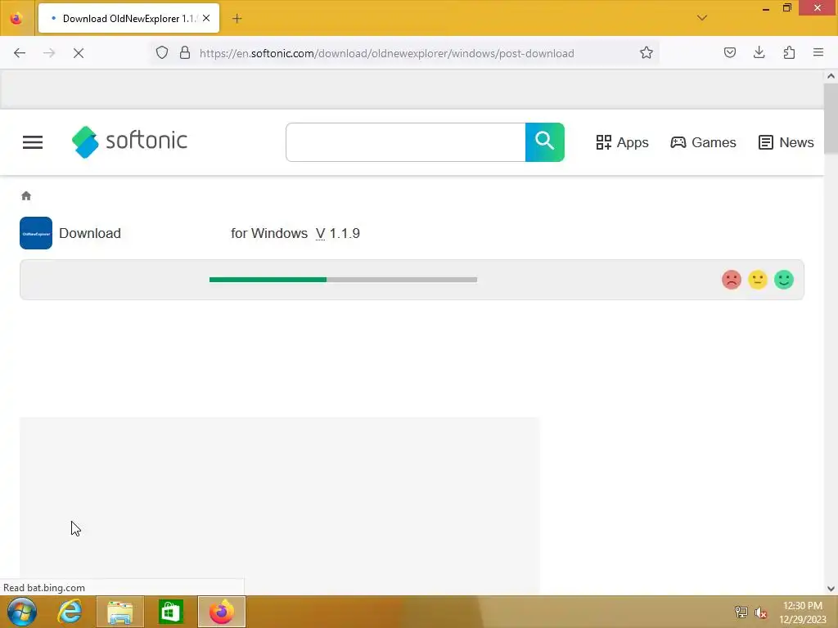Click the download progress bar
This screenshot has height=628, width=838.
coord(343,280)
